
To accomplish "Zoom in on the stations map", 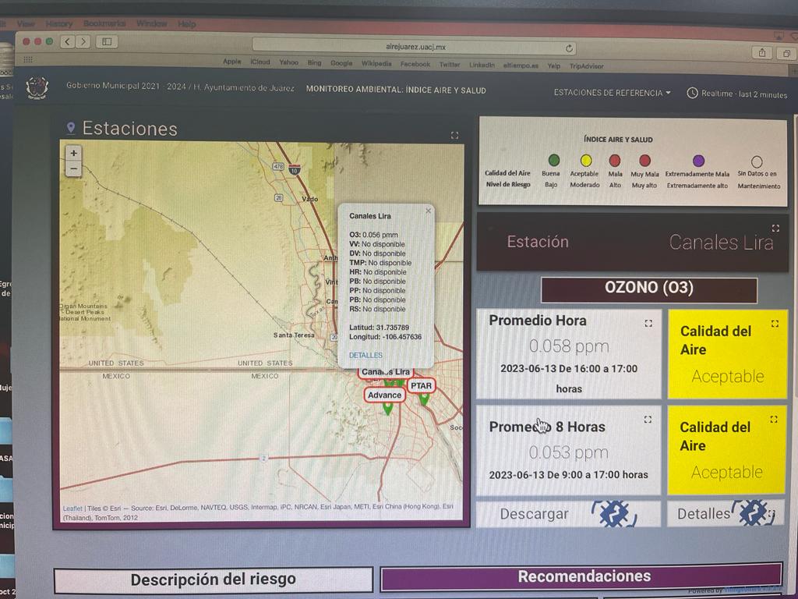I will [x=73, y=154].
